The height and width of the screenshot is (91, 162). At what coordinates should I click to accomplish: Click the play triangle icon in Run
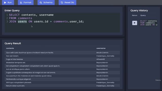5,3
